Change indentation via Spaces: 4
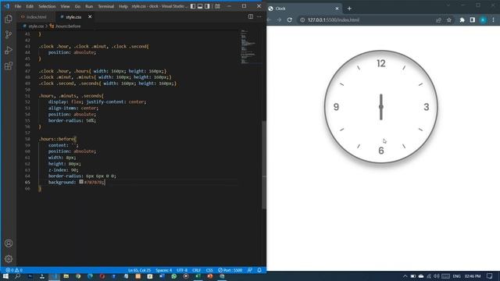Viewport: 500px width, 281px height. [x=163, y=270]
